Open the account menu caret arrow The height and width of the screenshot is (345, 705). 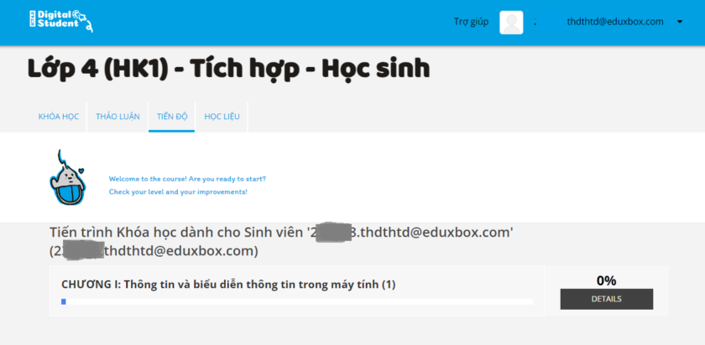click(679, 22)
